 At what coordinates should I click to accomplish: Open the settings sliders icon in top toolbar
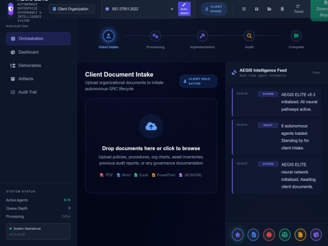point(244,9)
